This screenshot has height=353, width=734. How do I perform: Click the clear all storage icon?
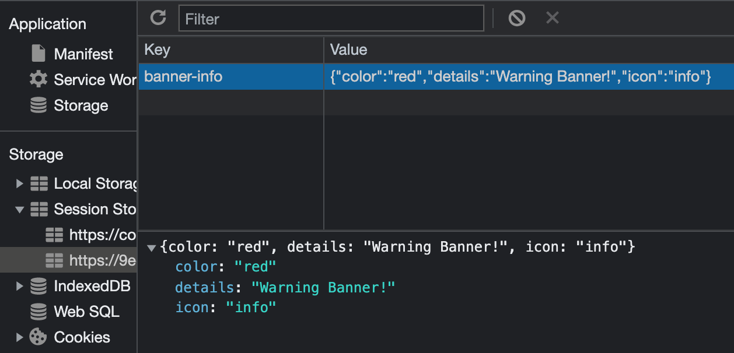point(516,18)
